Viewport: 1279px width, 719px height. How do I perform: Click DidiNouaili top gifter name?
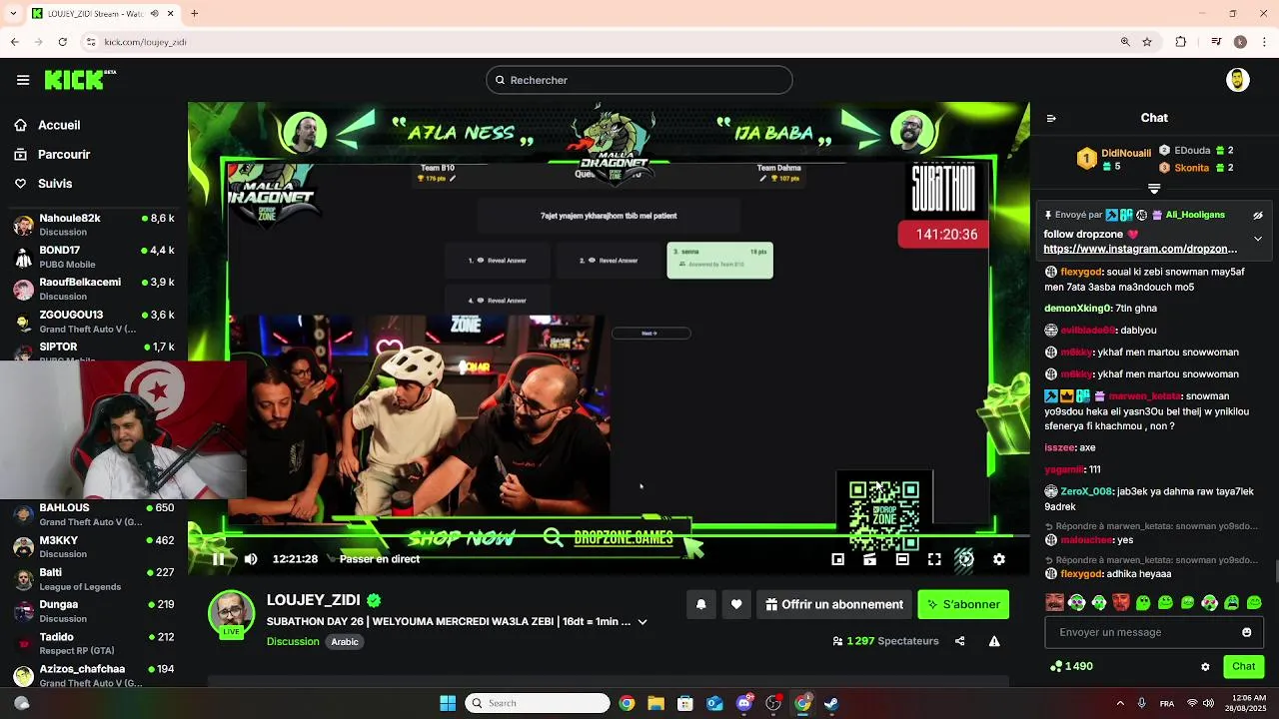point(1125,153)
